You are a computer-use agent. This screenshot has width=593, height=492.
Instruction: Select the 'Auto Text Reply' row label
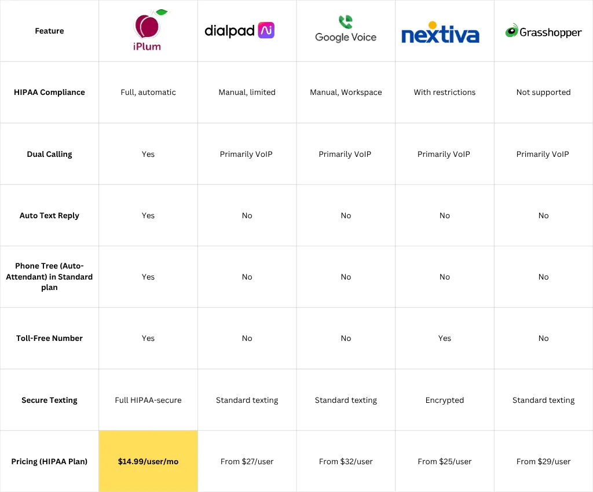[49, 215]
